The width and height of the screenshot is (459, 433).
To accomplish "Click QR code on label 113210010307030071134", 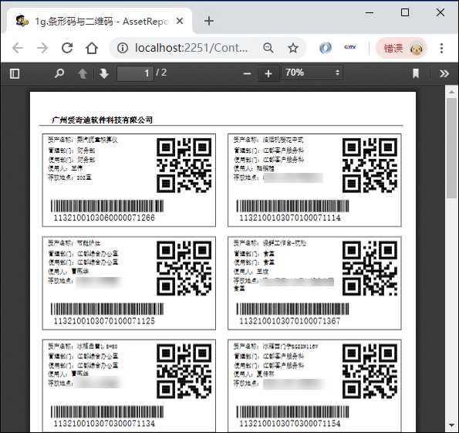I will pos(184,371).
